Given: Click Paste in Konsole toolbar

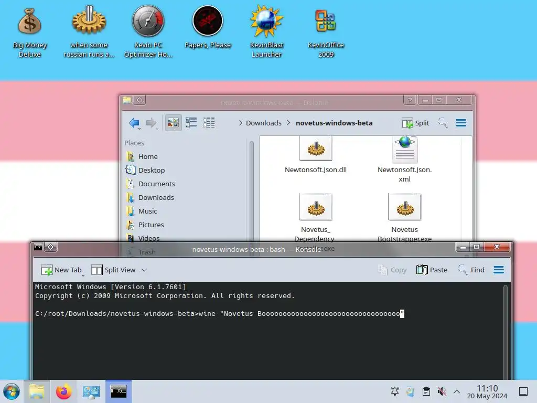Looking at the screenshot, I should tap(432, 270).
